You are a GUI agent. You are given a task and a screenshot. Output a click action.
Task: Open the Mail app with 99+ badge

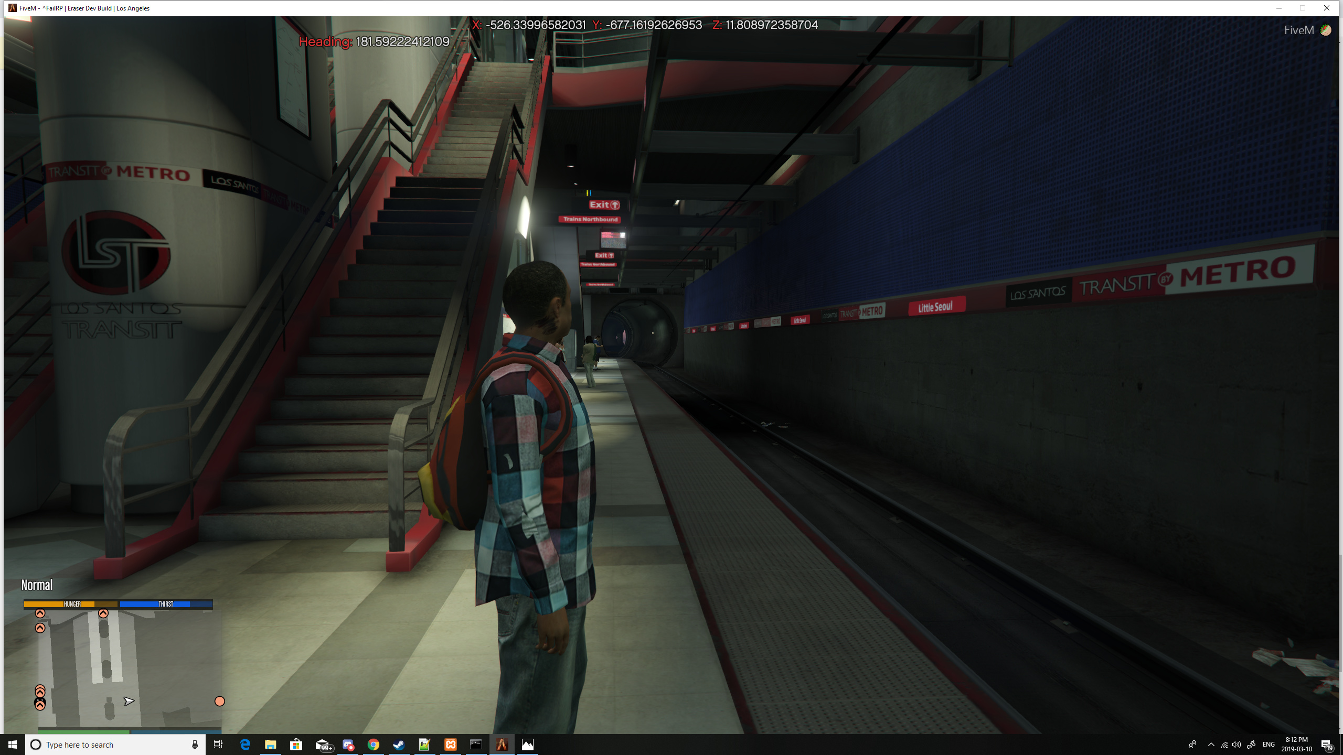pyautogui.click(x=323, y=745)
